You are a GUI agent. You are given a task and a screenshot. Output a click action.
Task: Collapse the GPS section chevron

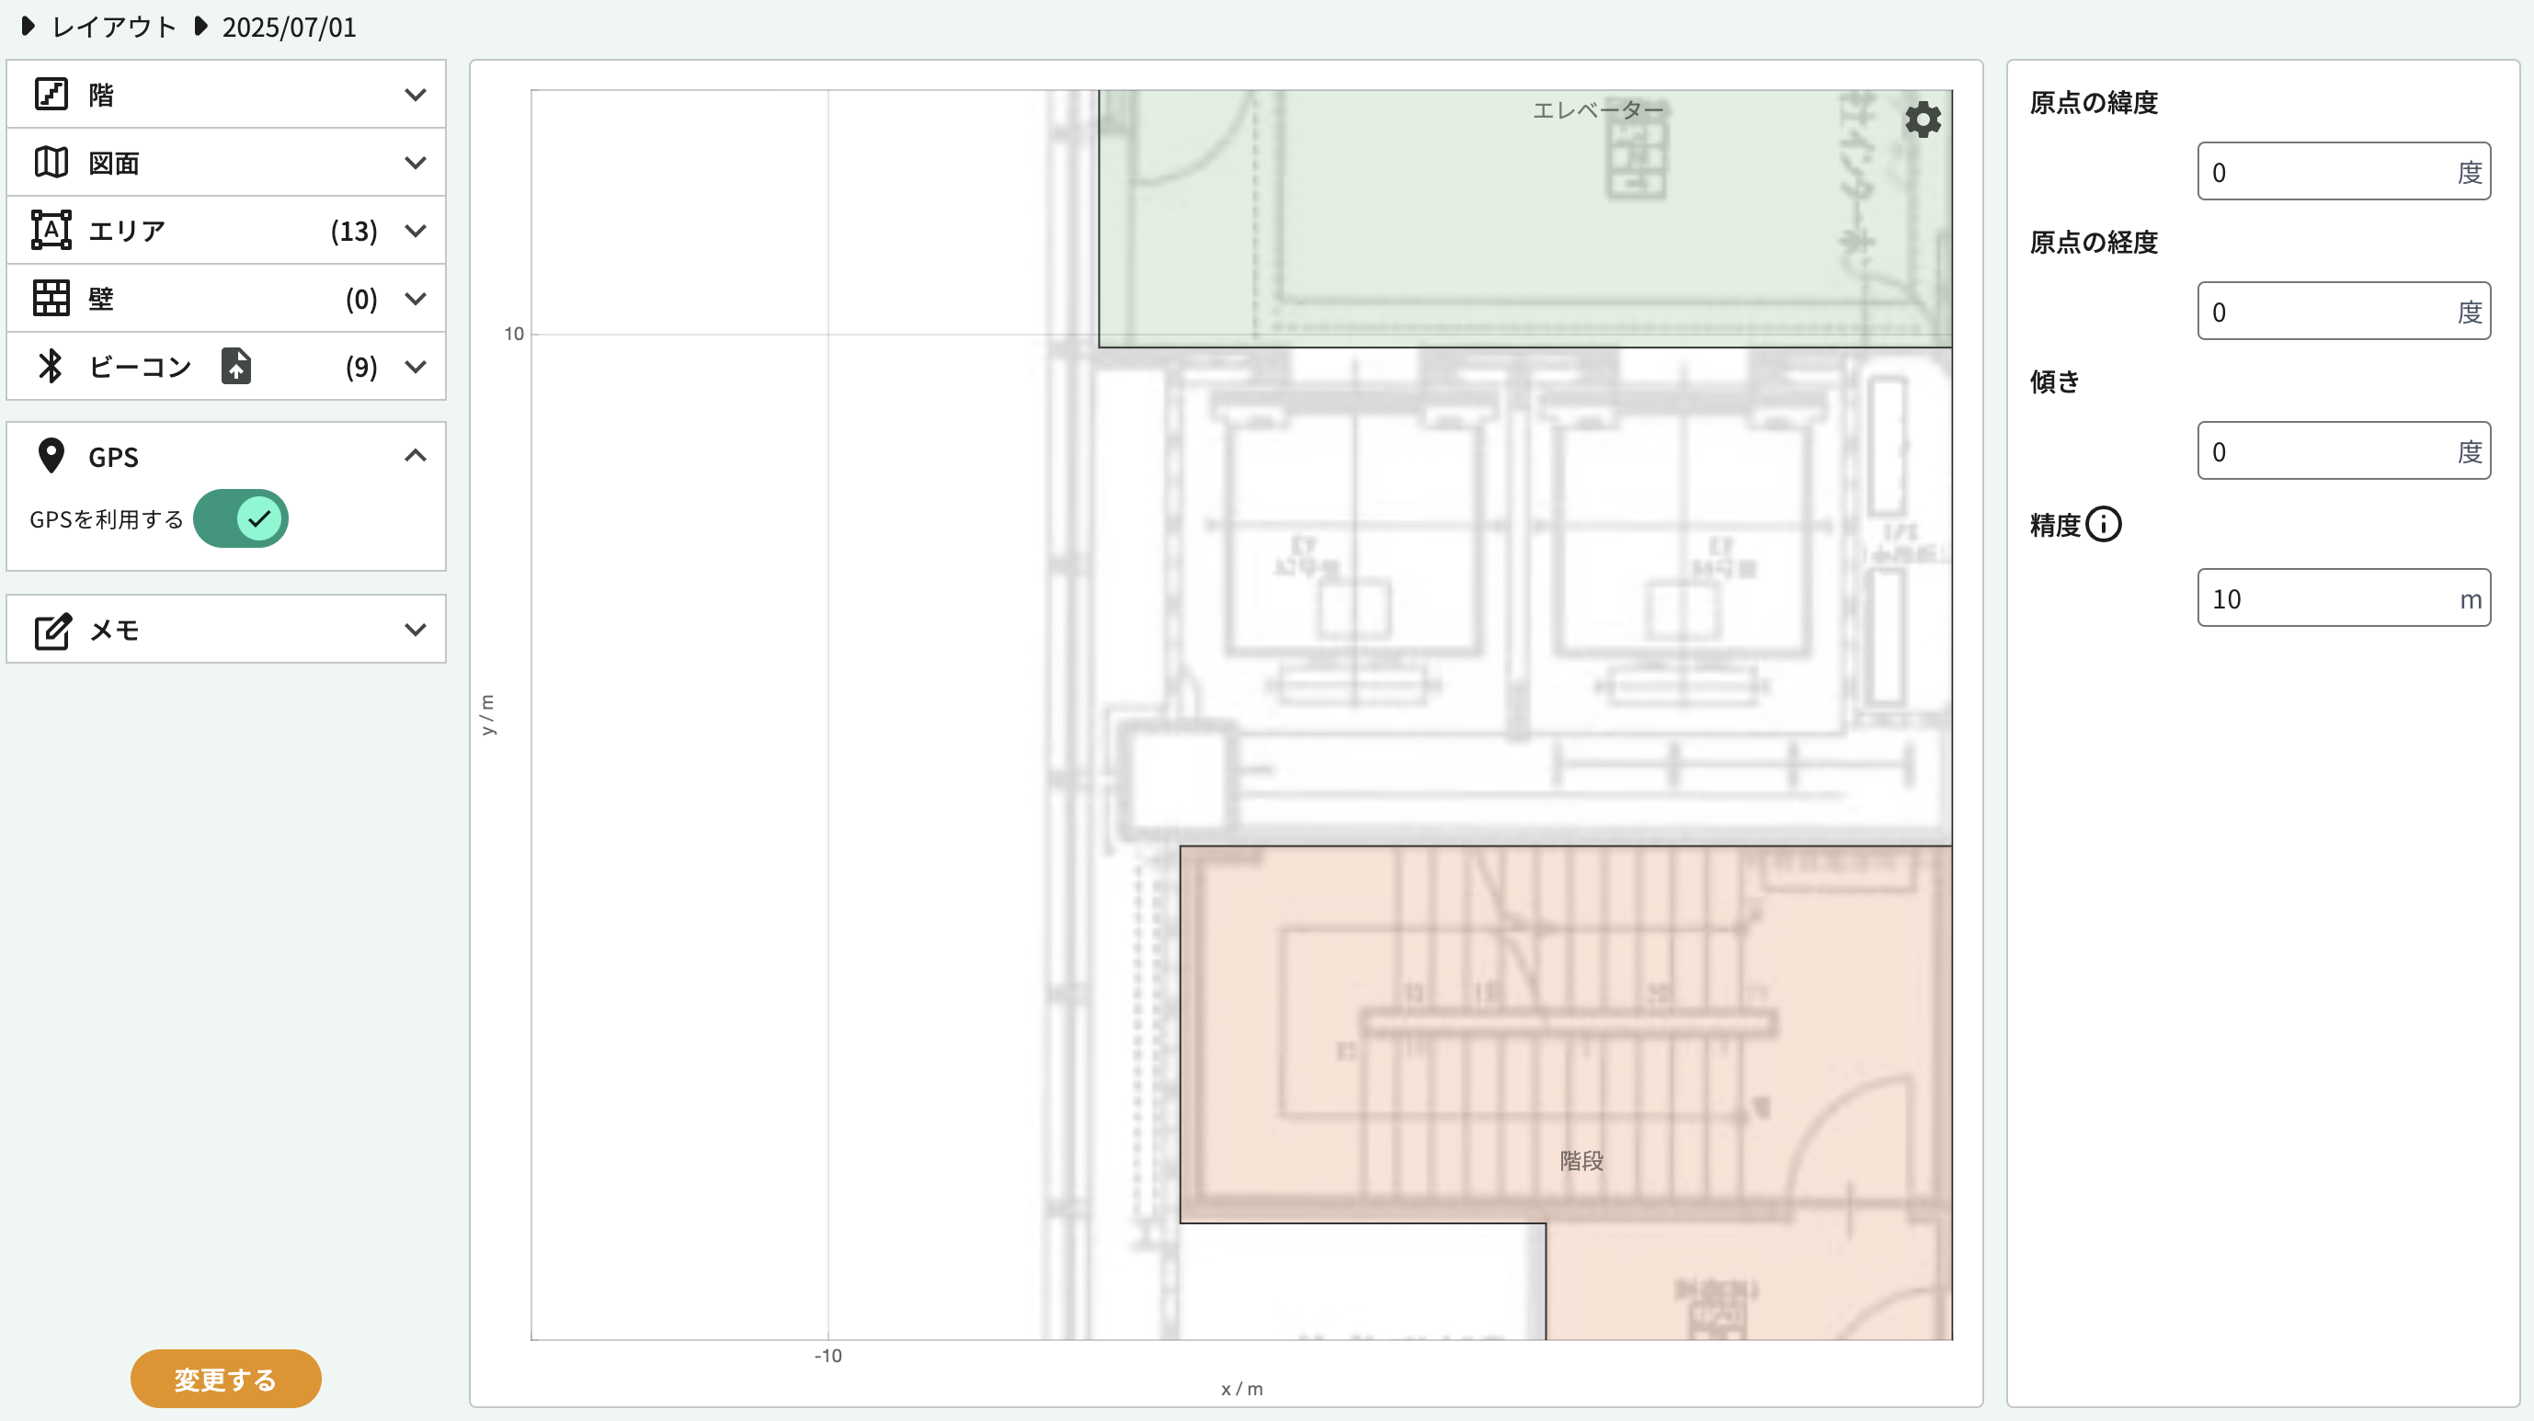(x=415, y=455)
